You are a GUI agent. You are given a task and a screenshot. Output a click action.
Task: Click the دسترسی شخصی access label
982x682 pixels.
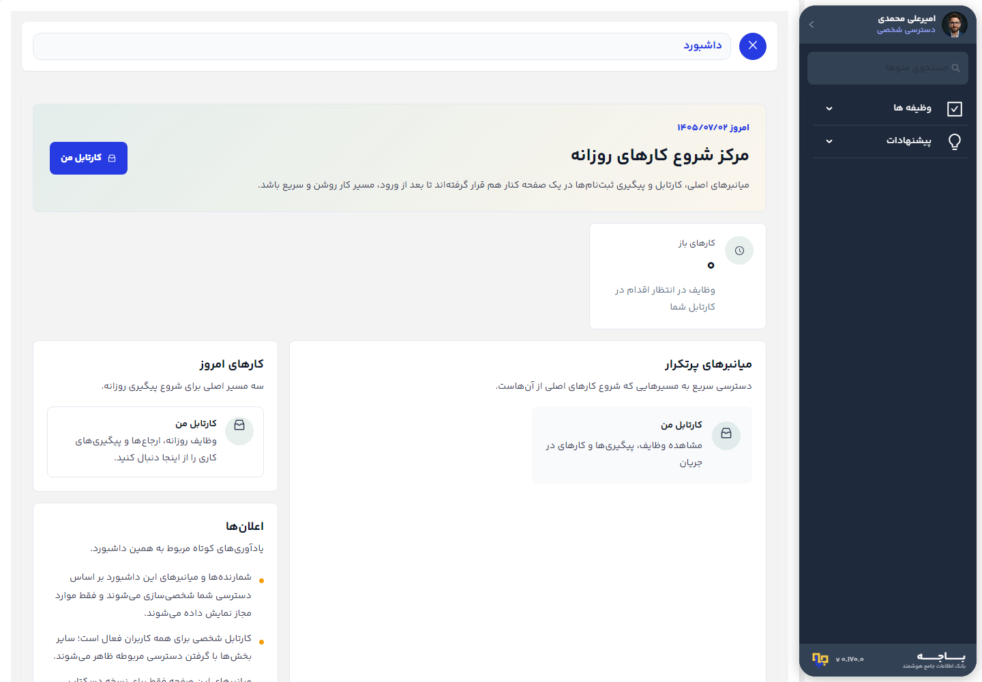(906, 30)
